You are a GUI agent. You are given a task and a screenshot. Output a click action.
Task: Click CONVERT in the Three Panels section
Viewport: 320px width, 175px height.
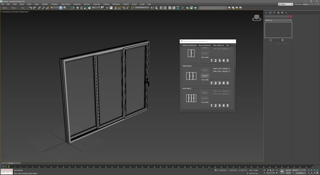(x=205, y=76)
